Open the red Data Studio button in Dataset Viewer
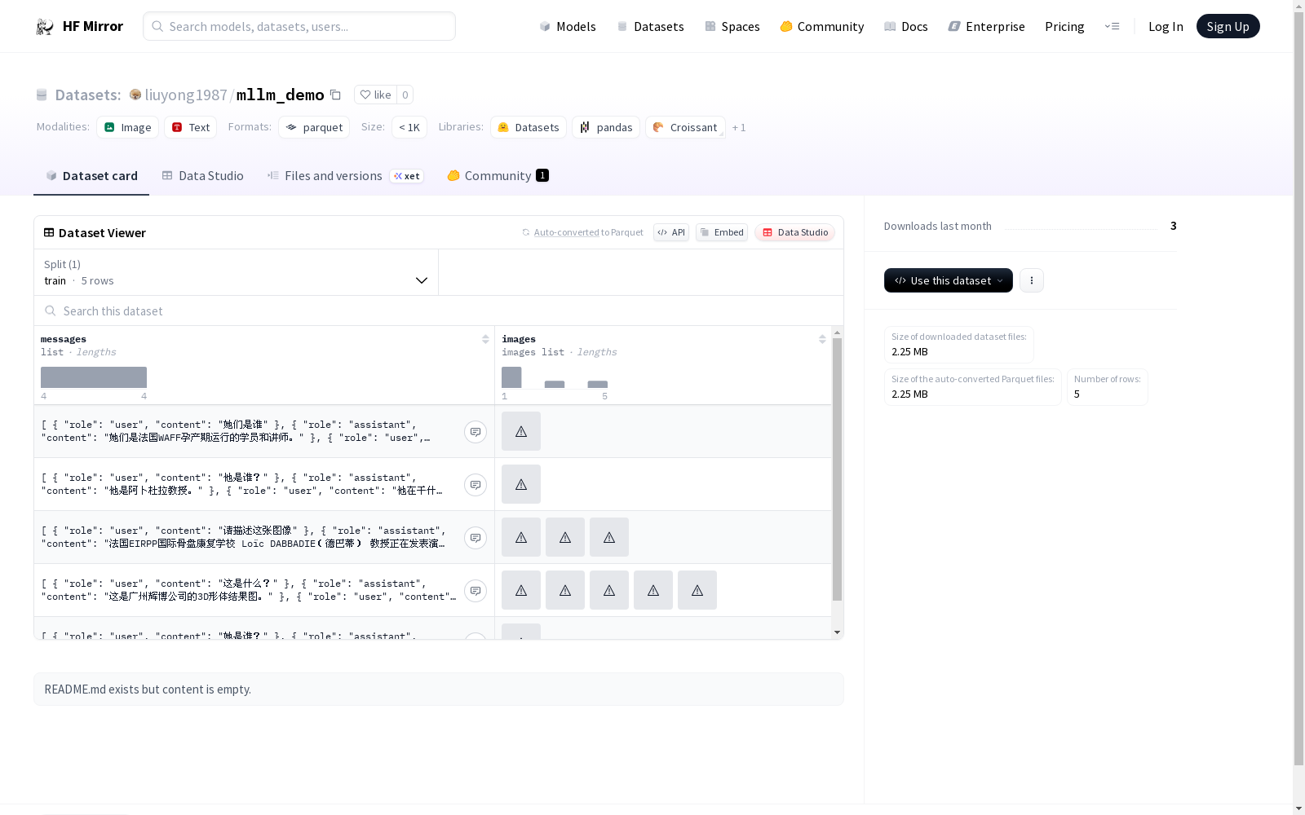Viewport: 1305px width, 815px height. (795, 232)
